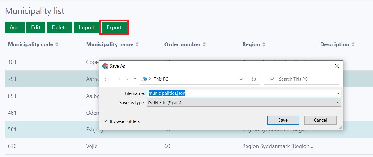This screenshot has width=373, height=157.
Task: Sort by Region column arrows
Action: (x=264, y=44)
